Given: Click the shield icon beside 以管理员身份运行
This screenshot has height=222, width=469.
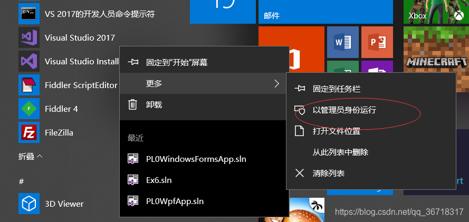Looking at the screenshot, I should (x=300, y=110).
